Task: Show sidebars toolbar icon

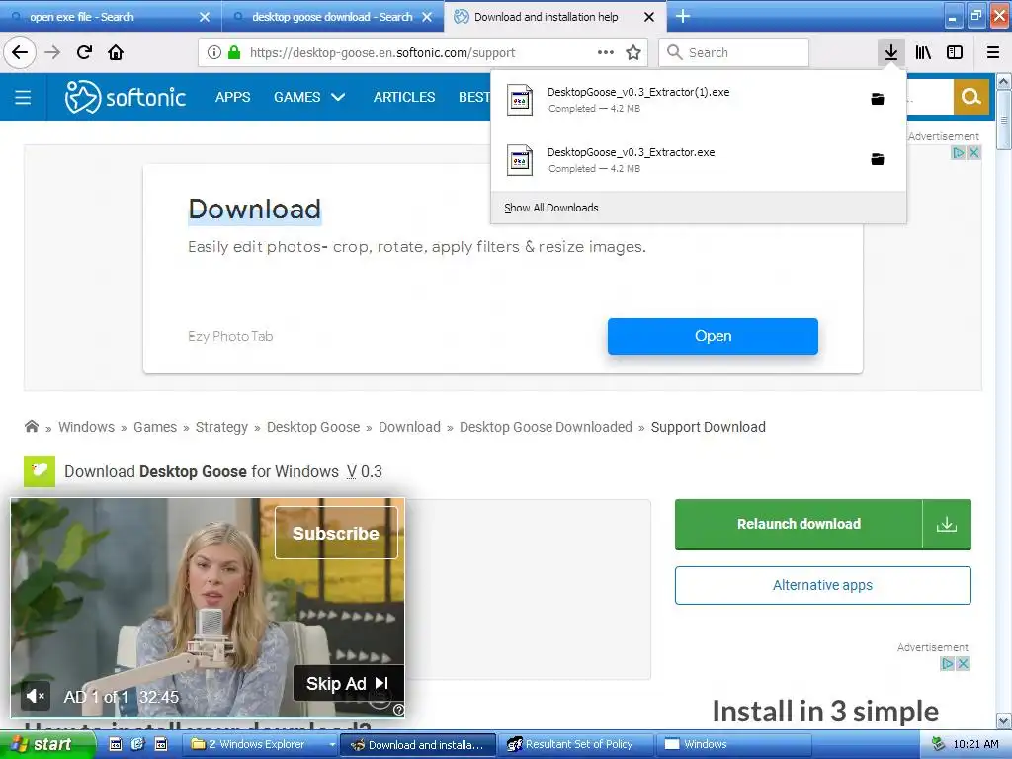Action: (x=955, y=52)
